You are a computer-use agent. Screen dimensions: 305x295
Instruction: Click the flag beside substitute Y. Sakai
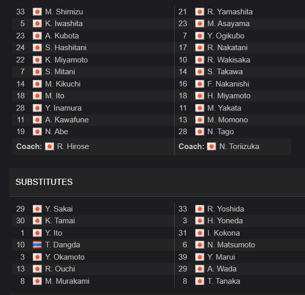tap(37, 209)
